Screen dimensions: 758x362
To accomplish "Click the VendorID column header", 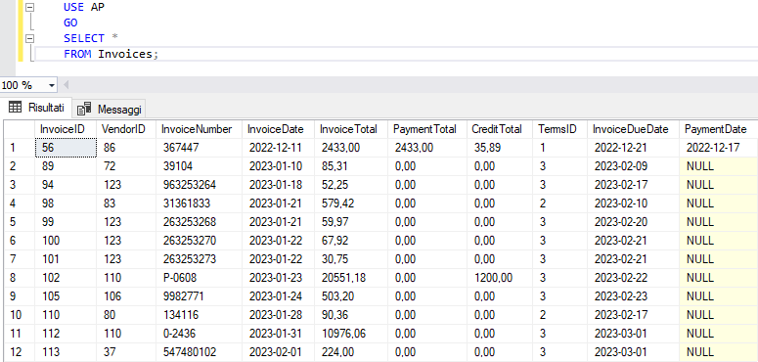I will tap(126, 129).
